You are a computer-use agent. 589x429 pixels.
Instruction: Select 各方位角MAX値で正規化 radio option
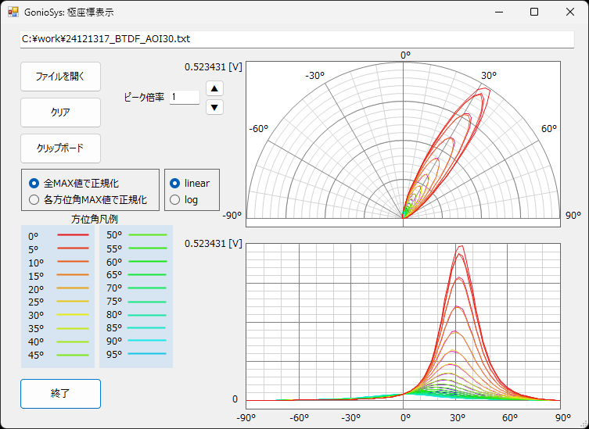[34, 200]
